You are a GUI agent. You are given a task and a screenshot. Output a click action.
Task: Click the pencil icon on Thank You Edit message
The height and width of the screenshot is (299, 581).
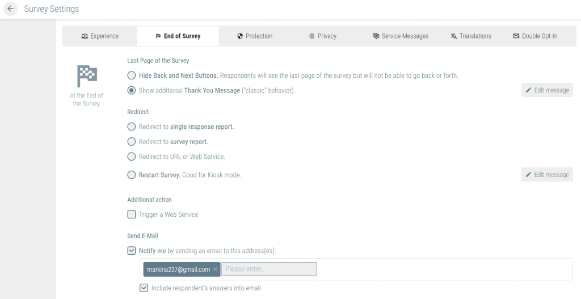click(x=528, y=90)
